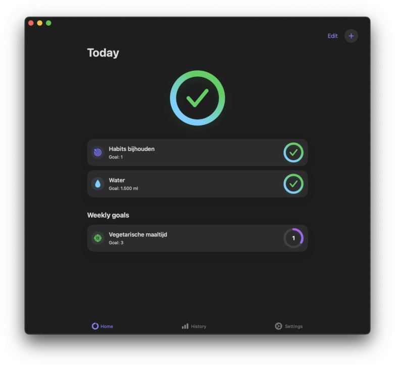Click the Habits bijhouden radar icon
395x367 pixels.
tap(98, 152)
